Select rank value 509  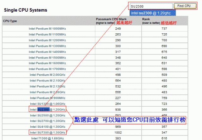pyautogui.click(x=164, y=75)
